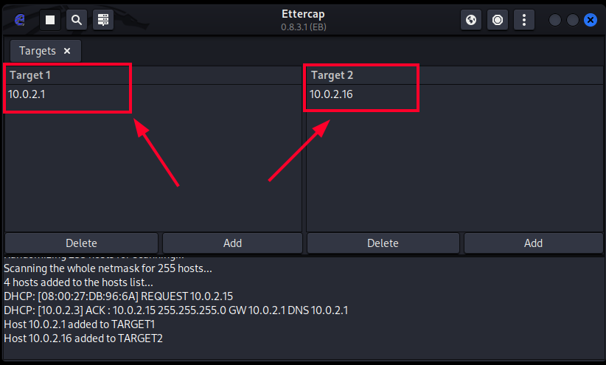This screenshot has height=365, width=606.
Task: Switch to the Targets tab
Action: coord(37,51)
